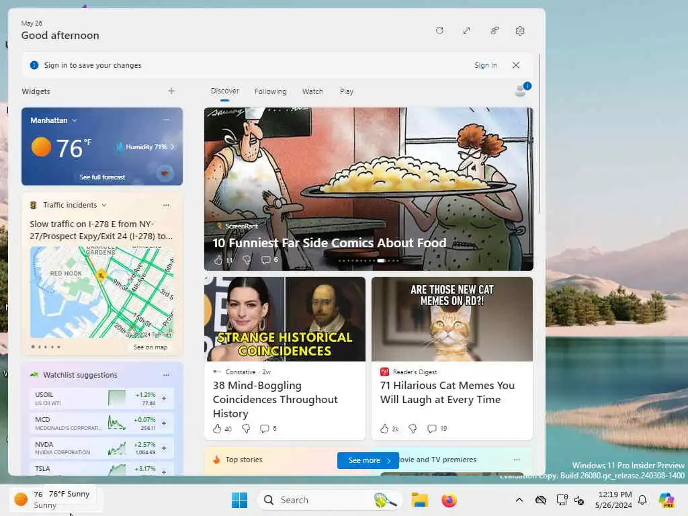This screenshot has height=516, width=688.
Task: Switch to the Following tab
Action: [270, 91]
